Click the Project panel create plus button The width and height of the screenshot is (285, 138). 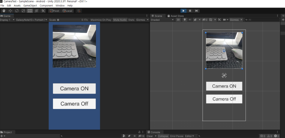pyautogui.click(x=2, y=136)
